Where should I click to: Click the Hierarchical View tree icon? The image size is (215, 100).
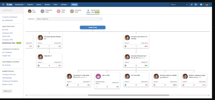(88, 11)
